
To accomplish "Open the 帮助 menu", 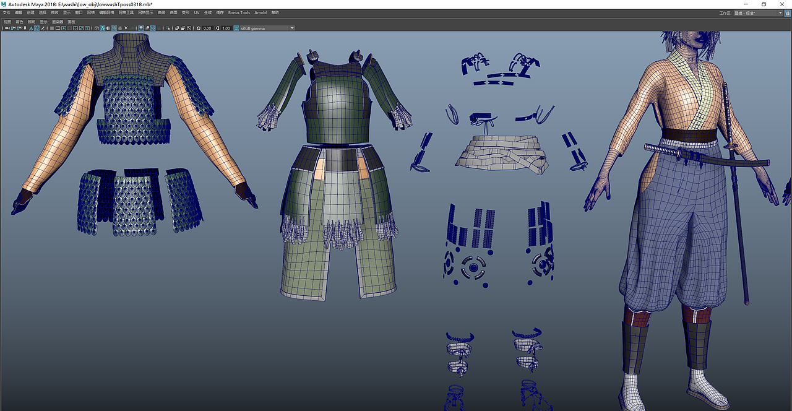I will tap(275, 12).
